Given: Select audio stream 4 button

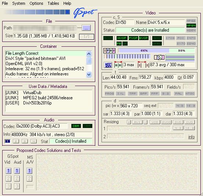Looking at the screenshot, I should click(33, 141).
